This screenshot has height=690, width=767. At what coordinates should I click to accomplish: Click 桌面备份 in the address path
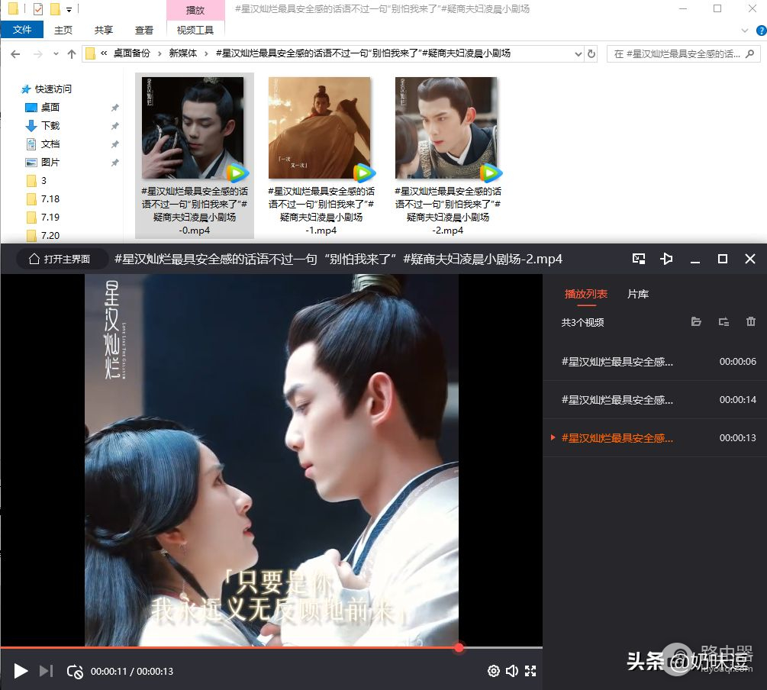click(x=131, y=53)
